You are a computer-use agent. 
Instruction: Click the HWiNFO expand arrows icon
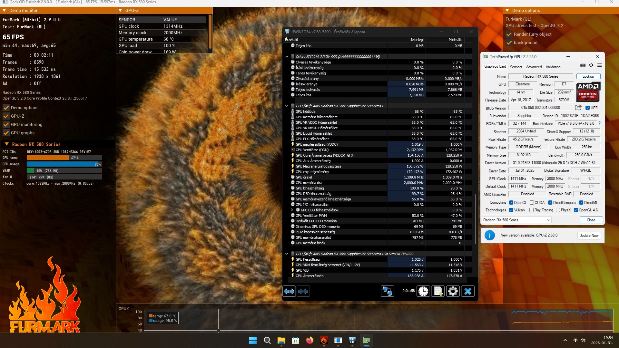(289, 291)
